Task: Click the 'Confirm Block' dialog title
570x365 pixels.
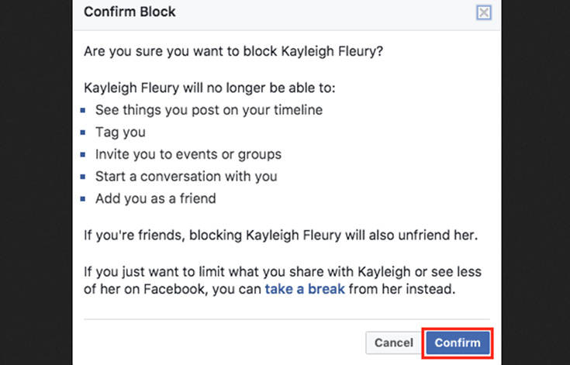Action: tap(130, 12)
